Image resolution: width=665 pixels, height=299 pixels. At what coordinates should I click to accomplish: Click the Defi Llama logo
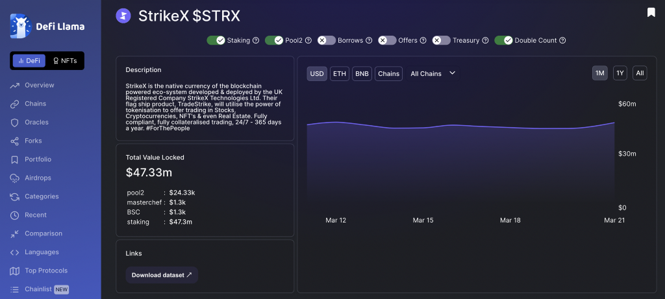47,26
